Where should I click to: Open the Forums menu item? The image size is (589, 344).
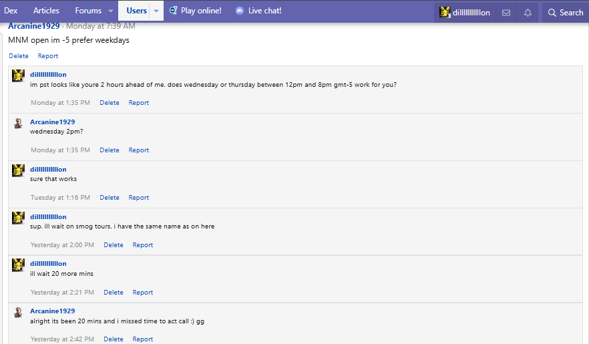[88, 11]
